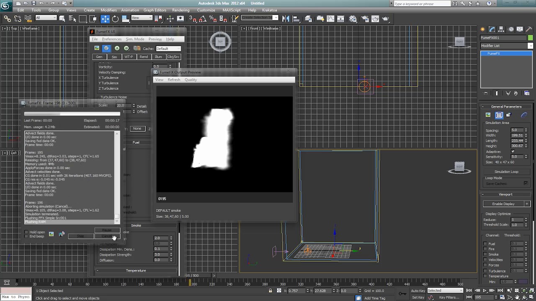Enable the Turbulence channel checkbox
This screenshot has width=536, height=301.
point(486,271)
